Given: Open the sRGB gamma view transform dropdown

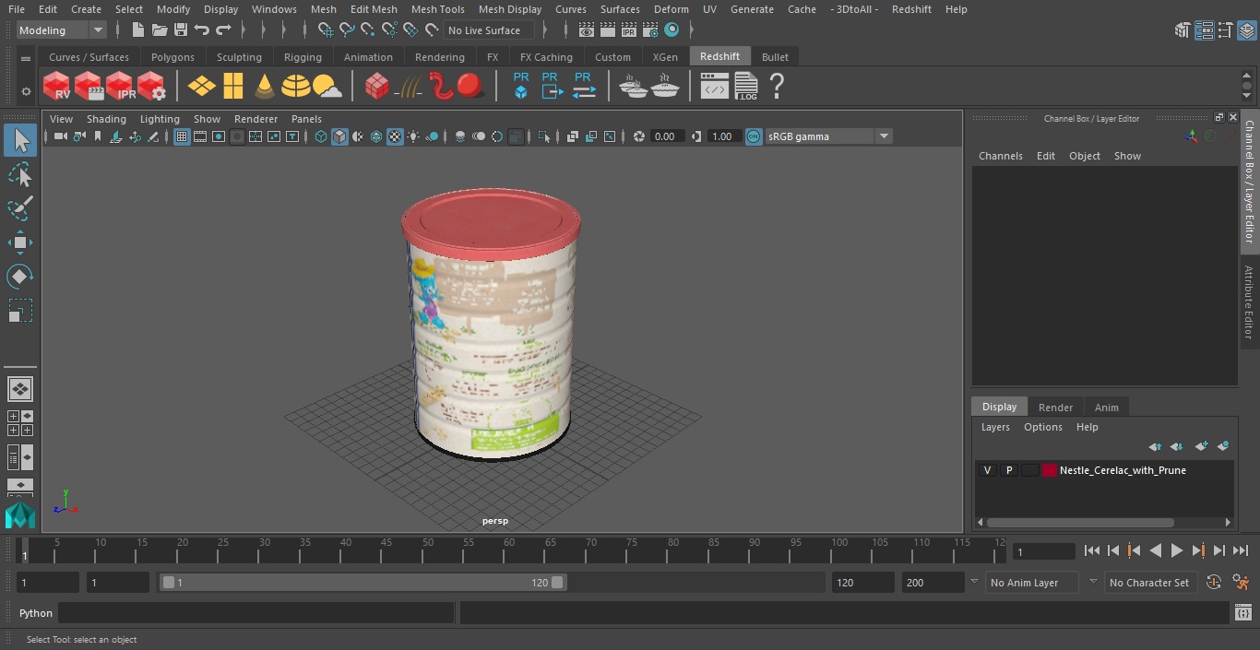Looking at the screenshot, I should point(828,136).
